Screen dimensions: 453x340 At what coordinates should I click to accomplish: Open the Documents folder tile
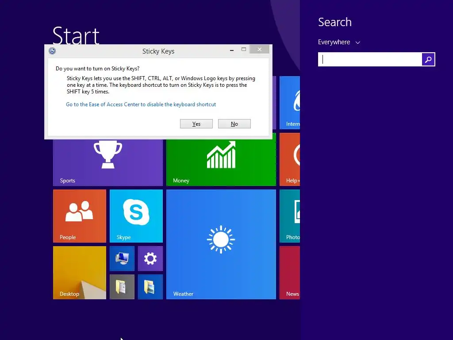click(122, 287)
